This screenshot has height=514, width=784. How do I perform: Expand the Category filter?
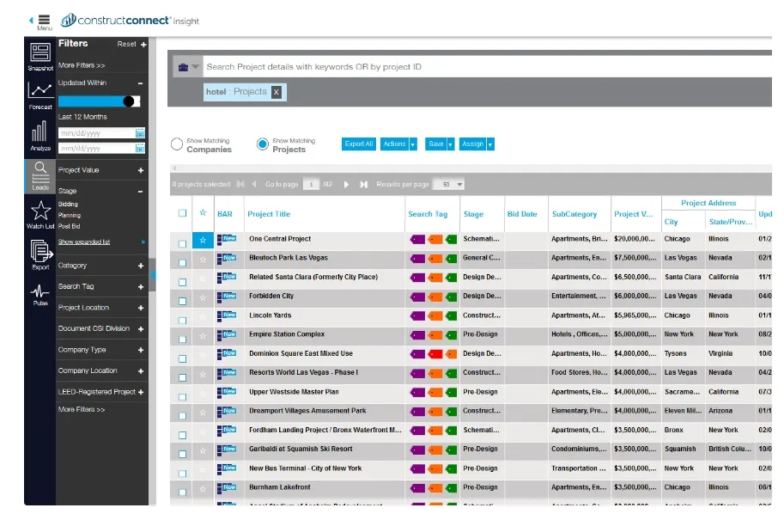tap(141, 266)
